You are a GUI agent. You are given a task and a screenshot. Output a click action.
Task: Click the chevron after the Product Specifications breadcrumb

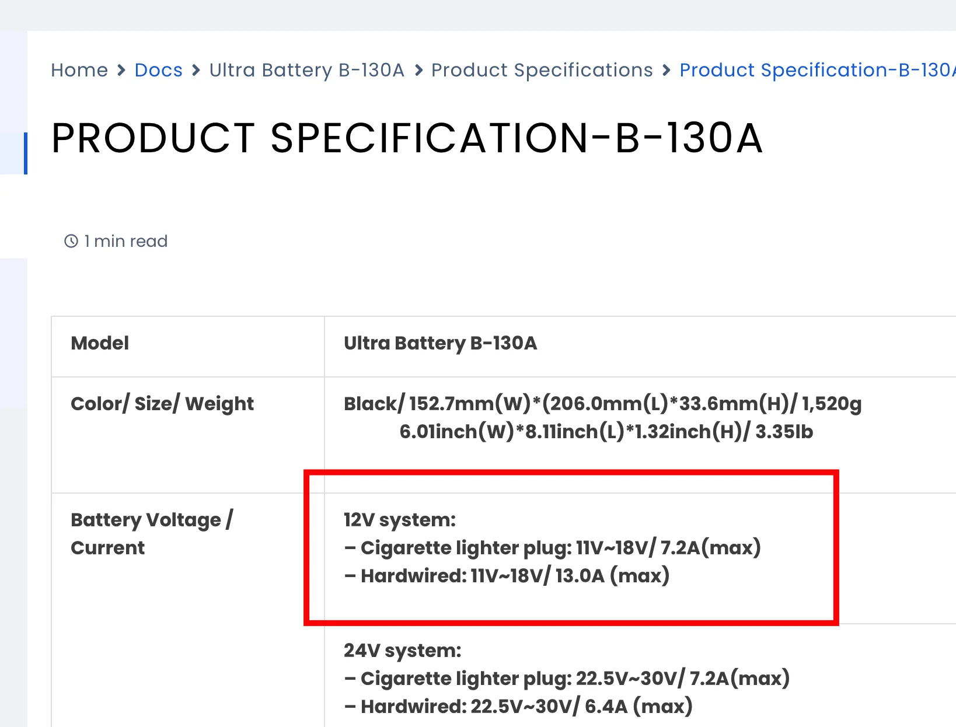[x=667, y=71]
